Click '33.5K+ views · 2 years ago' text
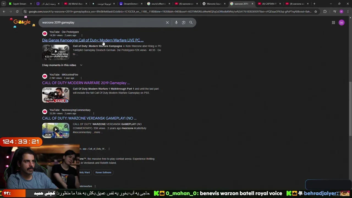 click(63, 114)
